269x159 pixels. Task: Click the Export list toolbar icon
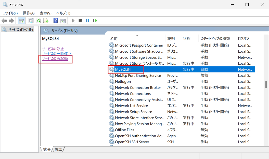pos(46,21)
